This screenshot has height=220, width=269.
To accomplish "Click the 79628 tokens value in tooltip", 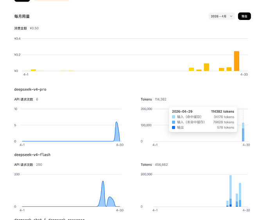I will (x=224, y=122).
